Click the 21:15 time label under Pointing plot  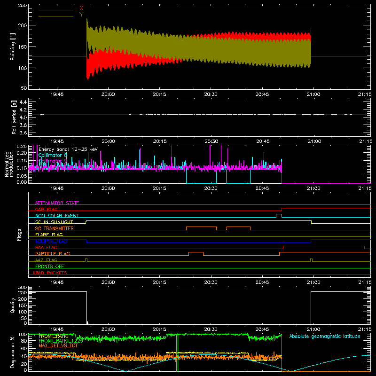pos(365,94)
